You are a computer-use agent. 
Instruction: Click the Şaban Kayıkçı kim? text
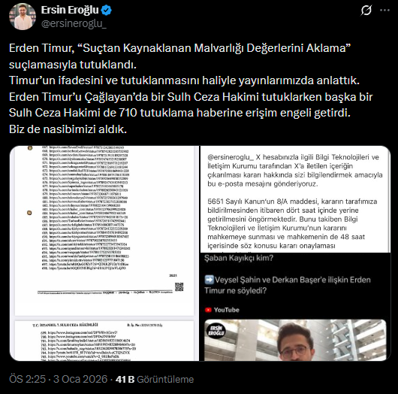tap(239, 258)
